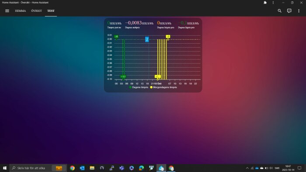The height and width of the screenshot is (172, 306).
Task: Open Microsoft Edge from the taskbar
Action: [142, 168]
